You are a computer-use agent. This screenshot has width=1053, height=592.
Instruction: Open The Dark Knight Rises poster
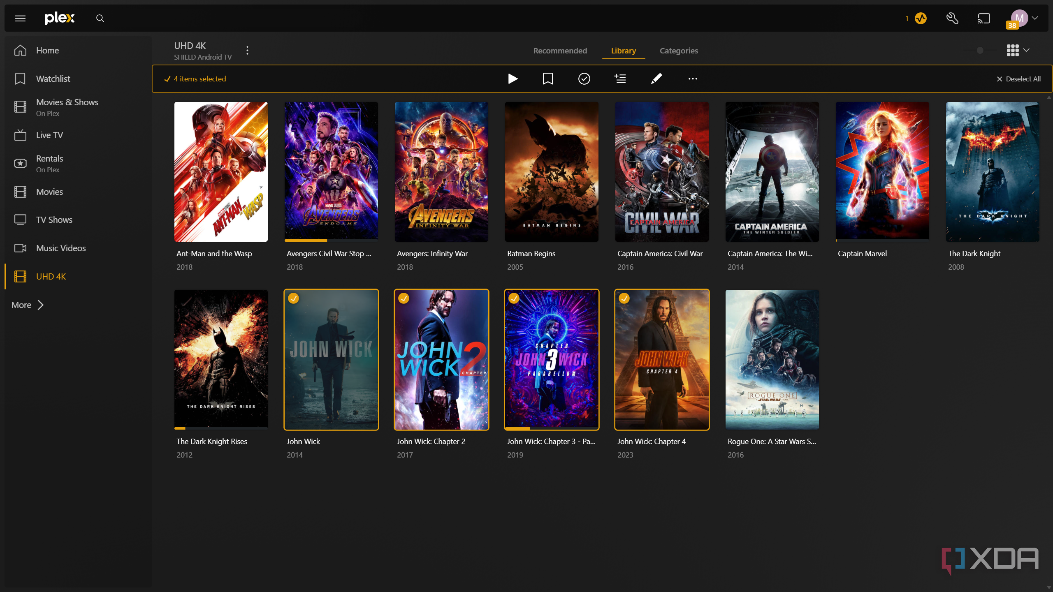point(221,360)
